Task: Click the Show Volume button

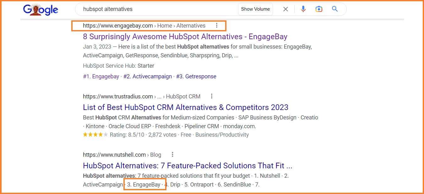Action: [255, 9]
